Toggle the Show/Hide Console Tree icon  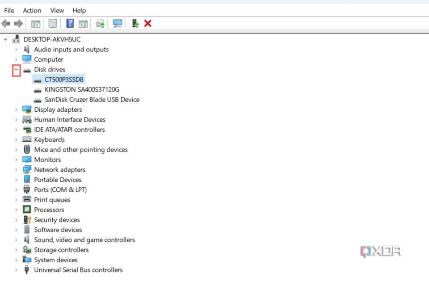click(36, 24)
